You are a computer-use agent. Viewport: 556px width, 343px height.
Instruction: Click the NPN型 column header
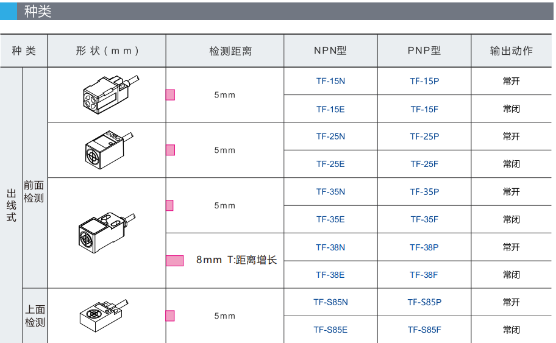point(330,51)
